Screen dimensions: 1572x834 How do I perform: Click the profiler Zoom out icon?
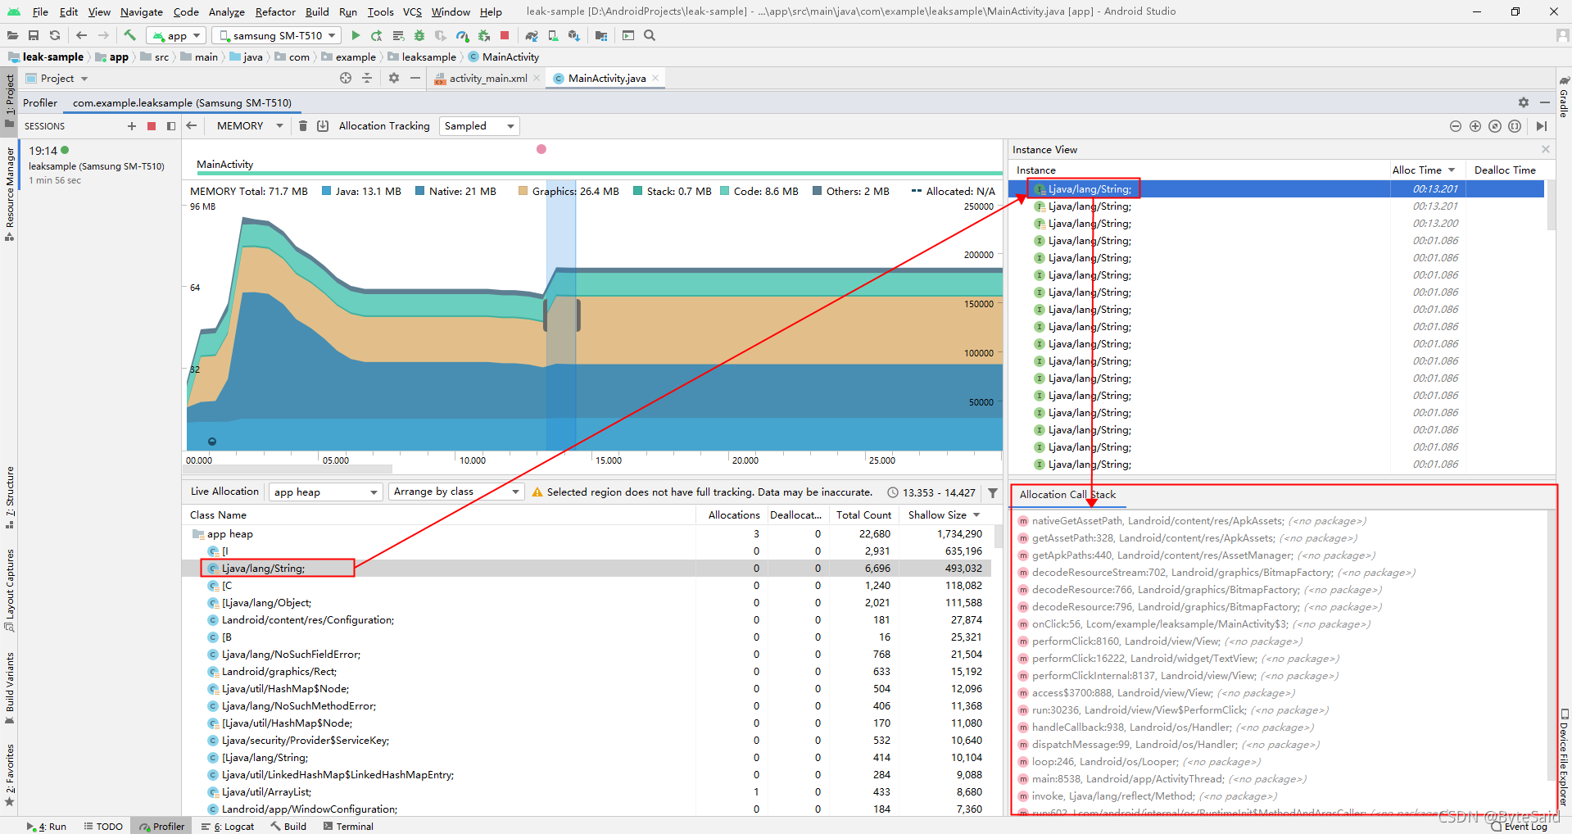click(x=1456, y=125)
